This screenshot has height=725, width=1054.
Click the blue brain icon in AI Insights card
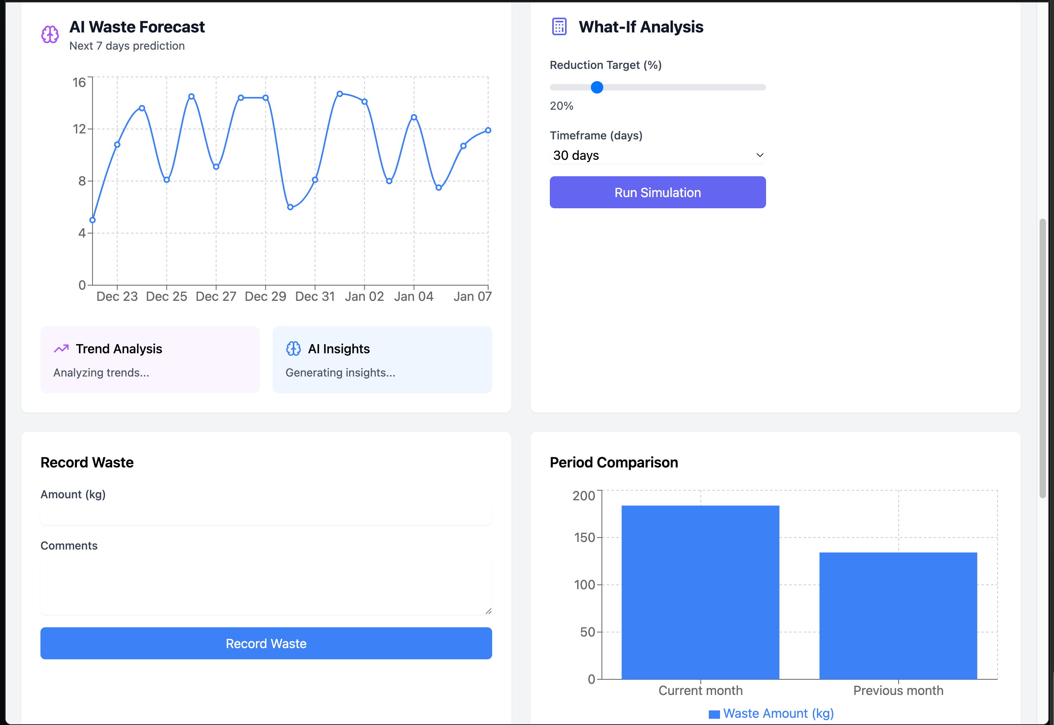coord(294,348)
